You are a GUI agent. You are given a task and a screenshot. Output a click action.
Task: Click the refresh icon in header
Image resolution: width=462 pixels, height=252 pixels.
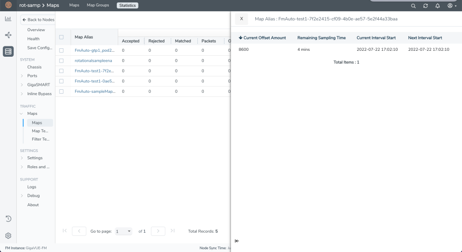tap(425, 6)
